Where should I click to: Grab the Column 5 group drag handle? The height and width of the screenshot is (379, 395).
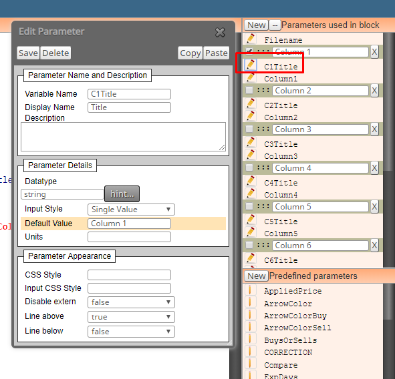pos(263,206)
